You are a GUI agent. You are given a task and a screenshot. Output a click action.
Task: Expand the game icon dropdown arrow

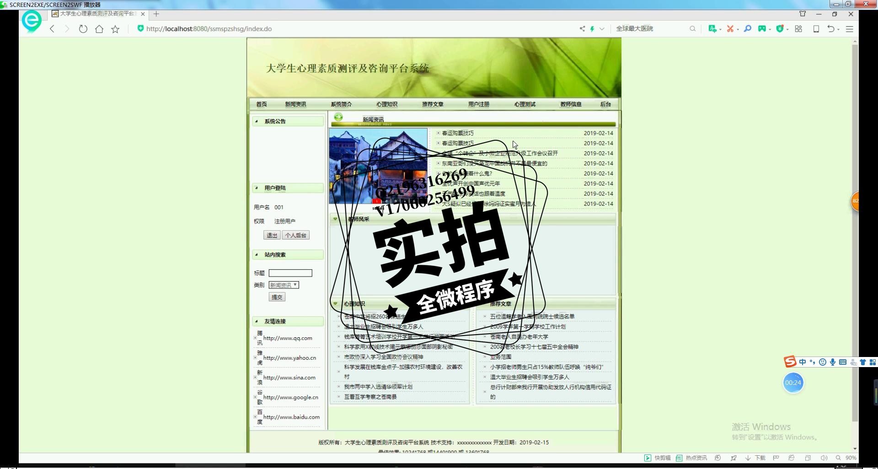point(770,30)
